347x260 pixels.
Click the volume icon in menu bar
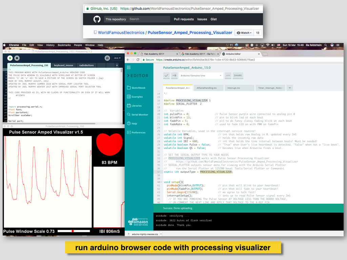pyautogui.click(x=273, y=45)
